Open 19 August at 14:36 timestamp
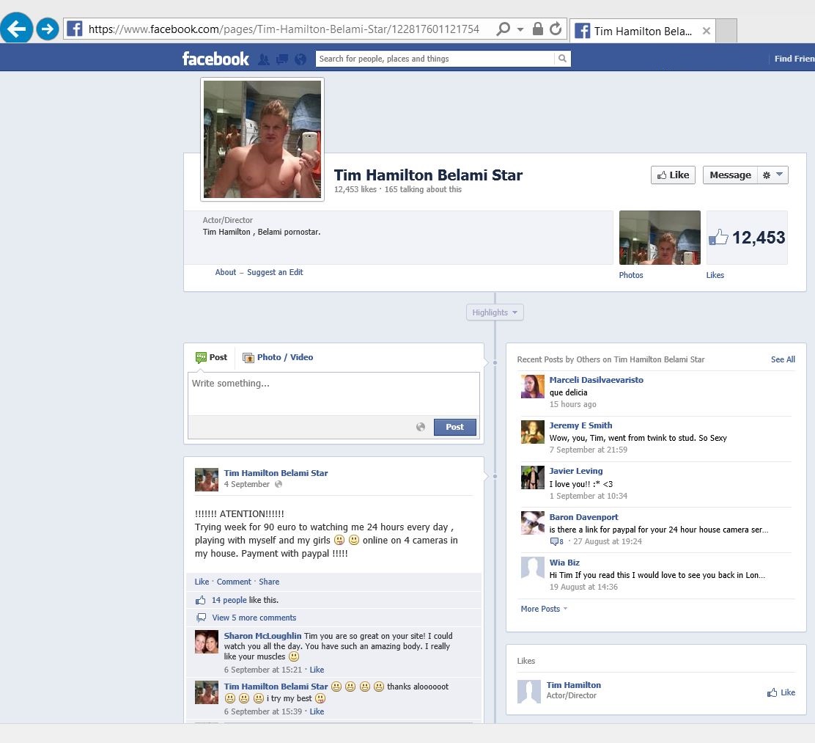The image size is (815, 743). click(x=583, y=587)
